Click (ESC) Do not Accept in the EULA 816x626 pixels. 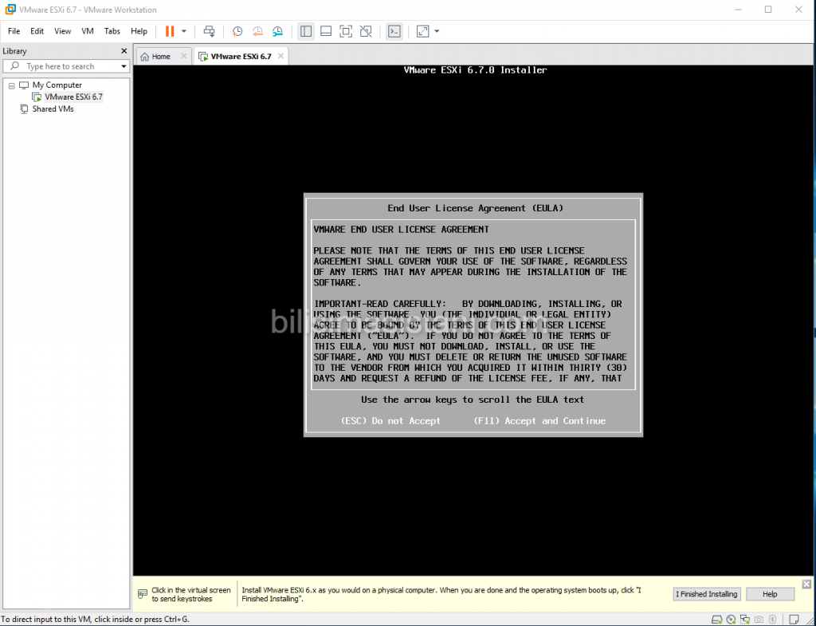tap(390, 421)
